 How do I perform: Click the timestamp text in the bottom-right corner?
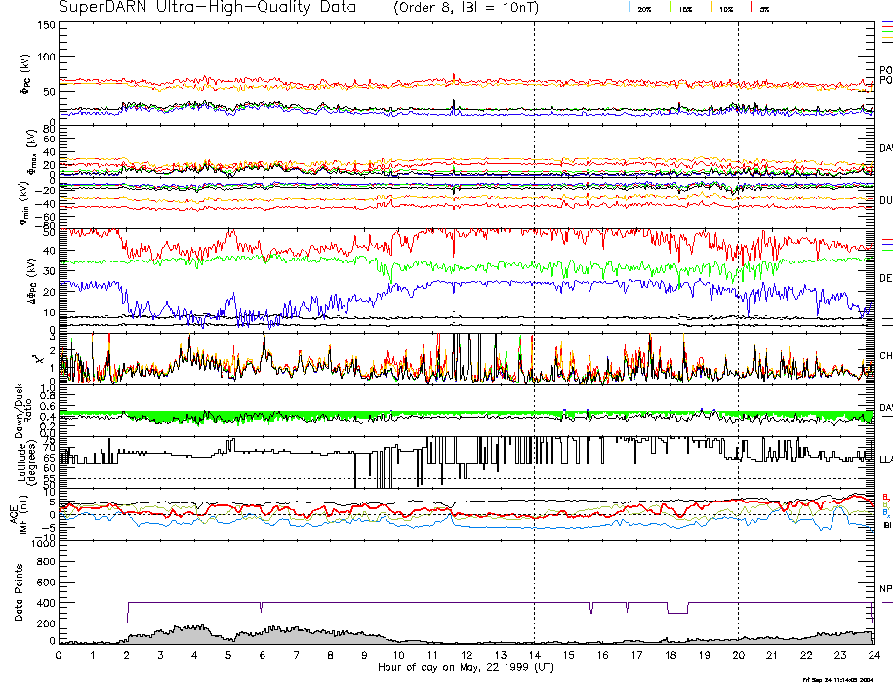point(843,678)
